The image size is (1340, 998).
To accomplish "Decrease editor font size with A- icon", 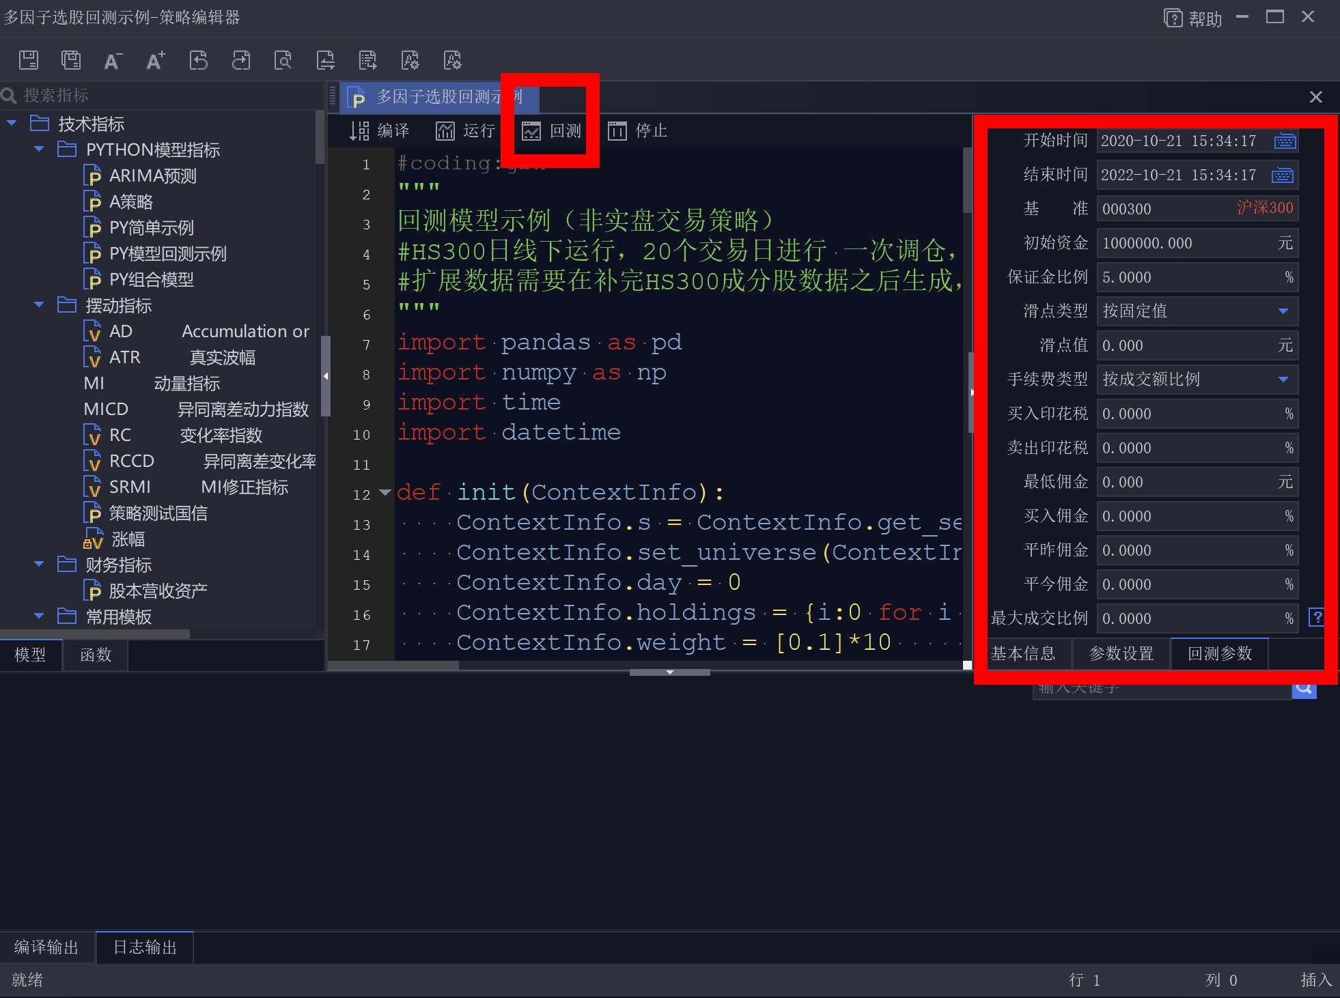I will 113,60.
